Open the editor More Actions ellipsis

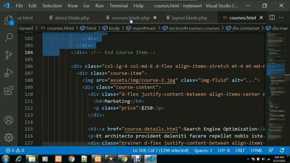click(281, 18)
